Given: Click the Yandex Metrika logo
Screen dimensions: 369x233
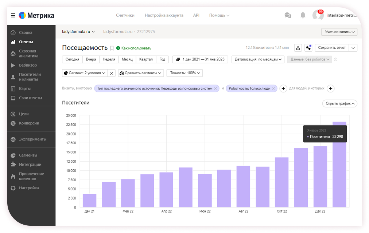Looking at the screenshot, I should 36,16.
